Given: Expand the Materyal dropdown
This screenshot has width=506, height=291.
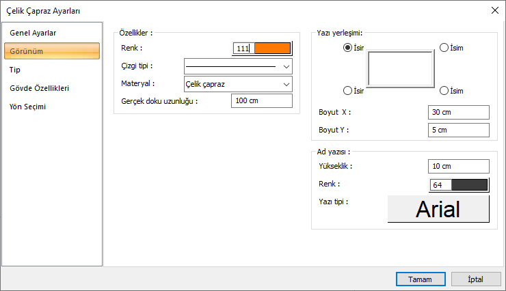Looking at the screenshot, I should tap(238, 83).
